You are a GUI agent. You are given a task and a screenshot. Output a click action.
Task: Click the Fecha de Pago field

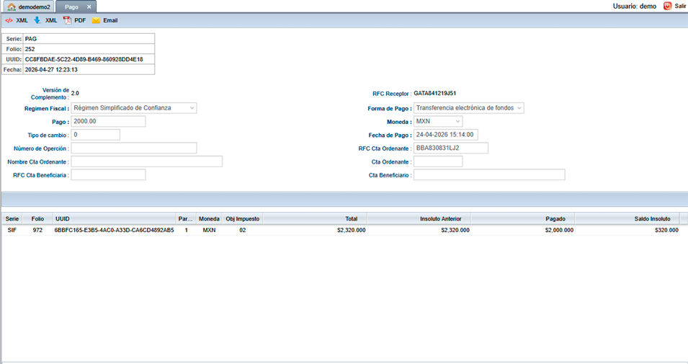[446, 135]
